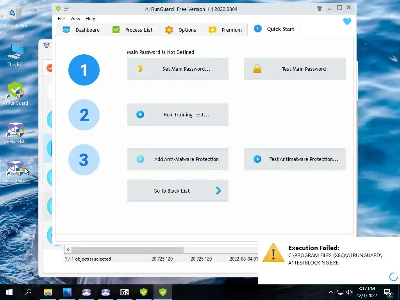Click the orange check icon in the UnHackMe window

point(50,68)
